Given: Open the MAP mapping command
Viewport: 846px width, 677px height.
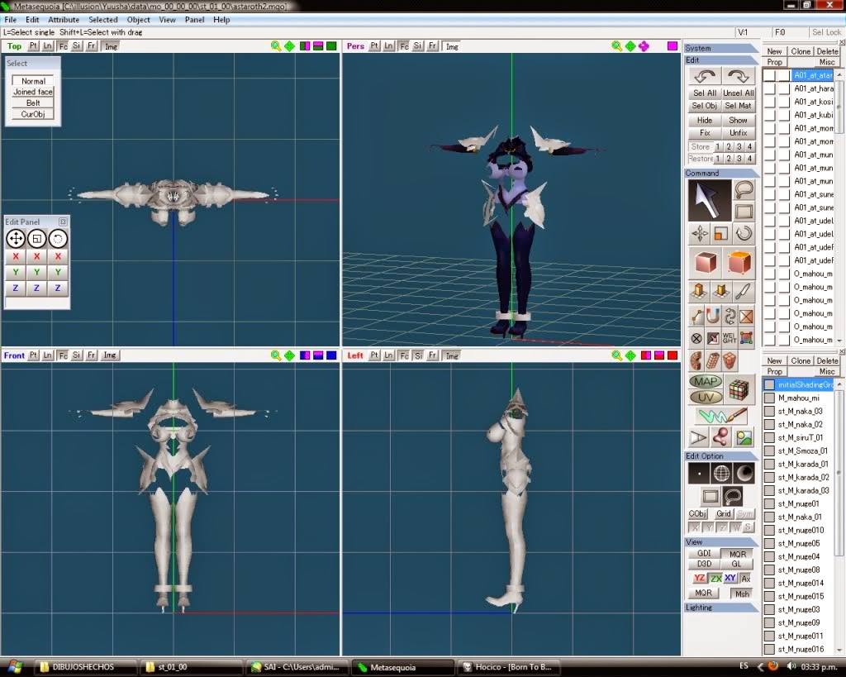Looking at the screenshot, I should pyautogui.click(x=706, y=382).
